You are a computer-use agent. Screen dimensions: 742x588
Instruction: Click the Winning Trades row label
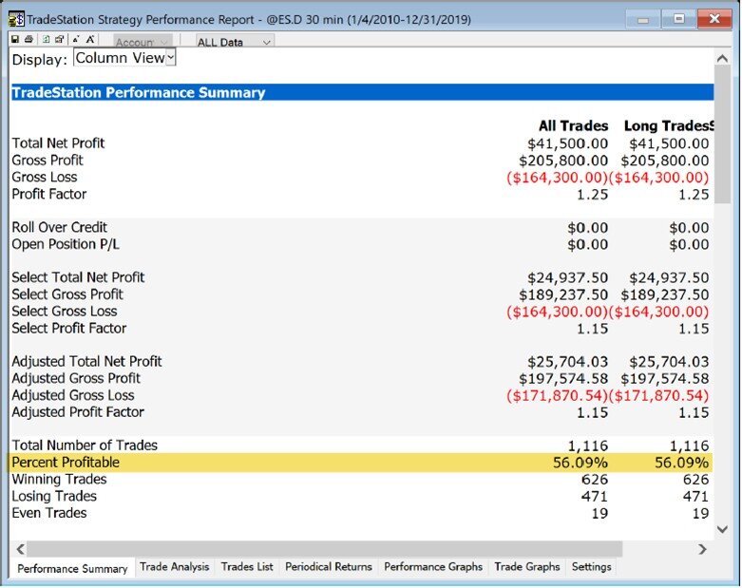(x=59, y=480)
